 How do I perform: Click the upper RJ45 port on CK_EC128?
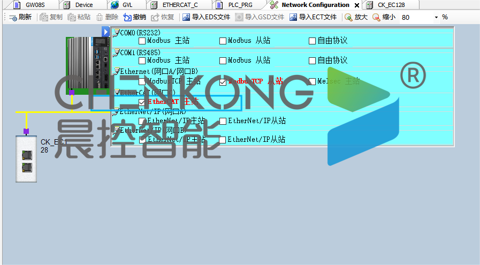pos(27,155)
